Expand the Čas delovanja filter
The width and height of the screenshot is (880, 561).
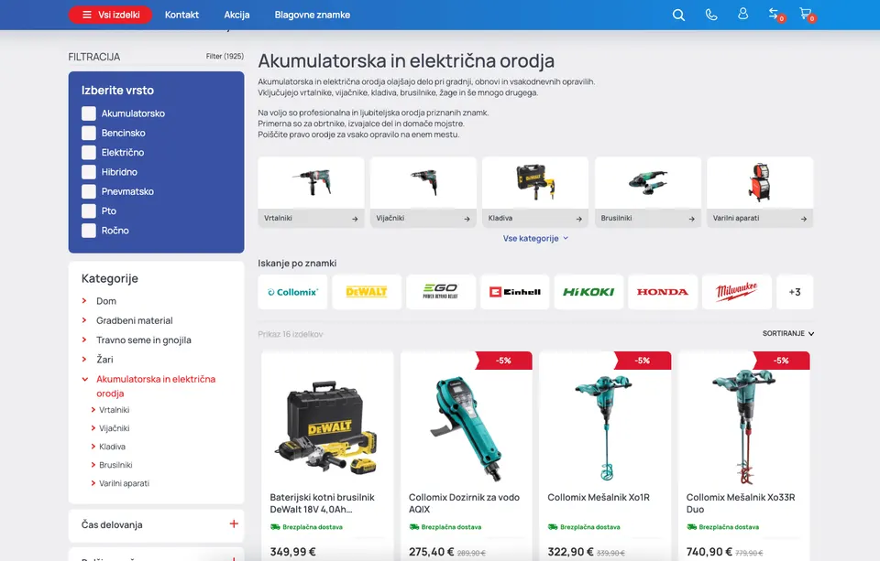point(234,524)
